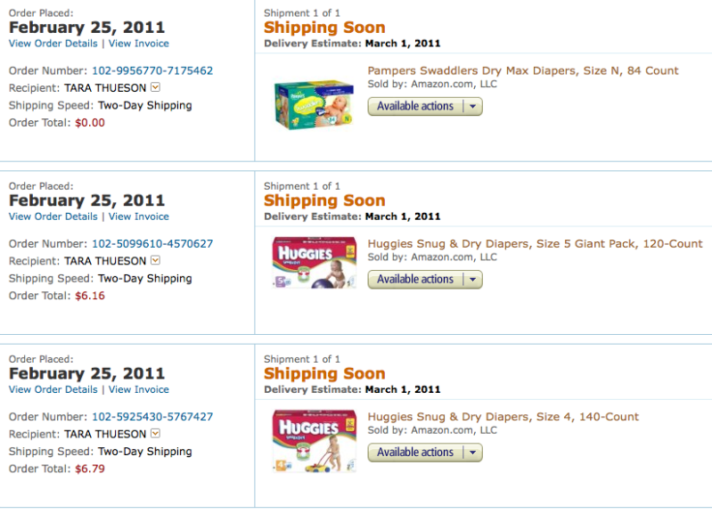This screenshot has height=514, width=712.
Task: Open Huggies Size 4 140-Count thumbnail
Action: (315, 441)
